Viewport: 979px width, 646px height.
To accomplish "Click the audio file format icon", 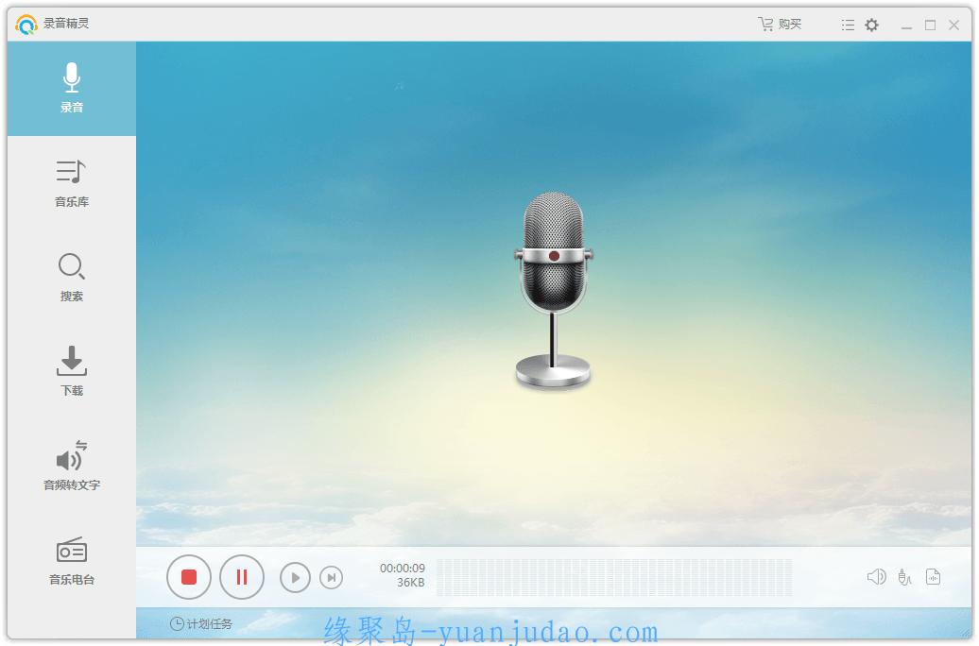I will point(933,577).
